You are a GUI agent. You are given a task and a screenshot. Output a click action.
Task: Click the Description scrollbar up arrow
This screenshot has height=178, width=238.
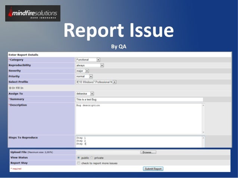pyautogui.click(x=203, y=105)
